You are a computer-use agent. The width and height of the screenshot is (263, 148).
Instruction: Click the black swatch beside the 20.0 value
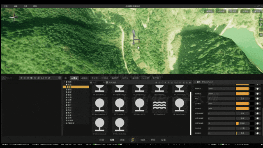click(252, 123)
